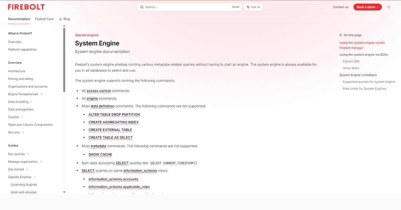Screen dimensions: 401x210
Task: Jump to Using the system engine via Firebolt manager
Action: 362,45
